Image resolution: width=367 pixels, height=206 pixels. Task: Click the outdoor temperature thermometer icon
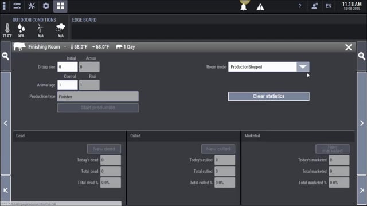coord(7,28)
